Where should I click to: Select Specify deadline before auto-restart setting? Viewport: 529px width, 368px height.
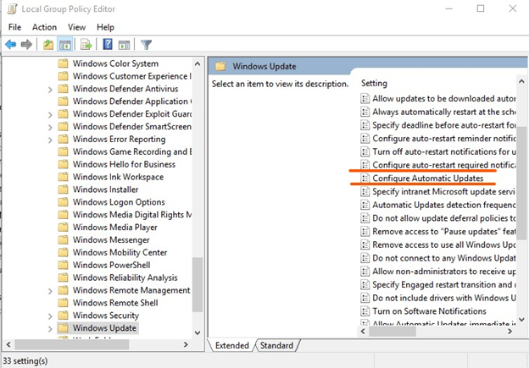[x=444, y=125]
